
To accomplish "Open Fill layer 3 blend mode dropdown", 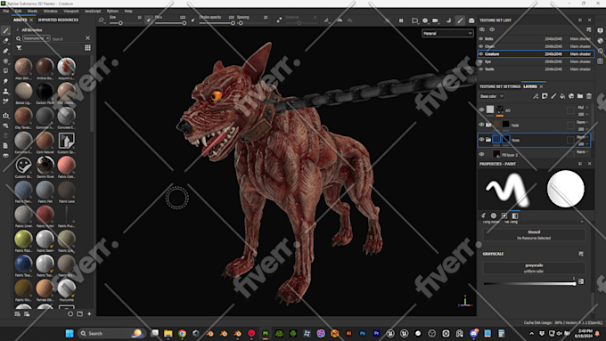I will point(583,152).
